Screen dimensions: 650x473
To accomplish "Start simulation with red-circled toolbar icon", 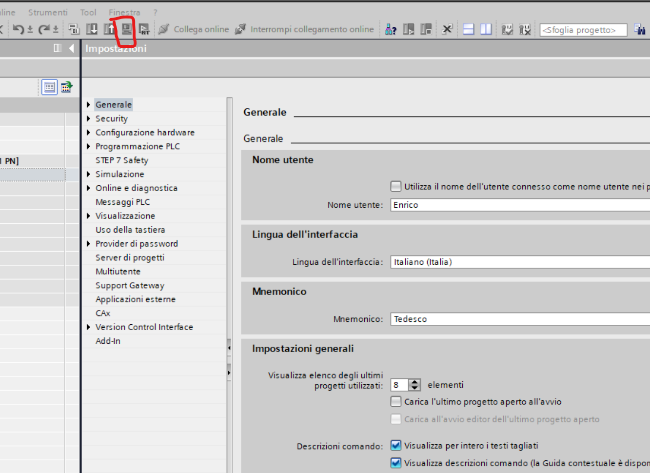I will point(126,29).
